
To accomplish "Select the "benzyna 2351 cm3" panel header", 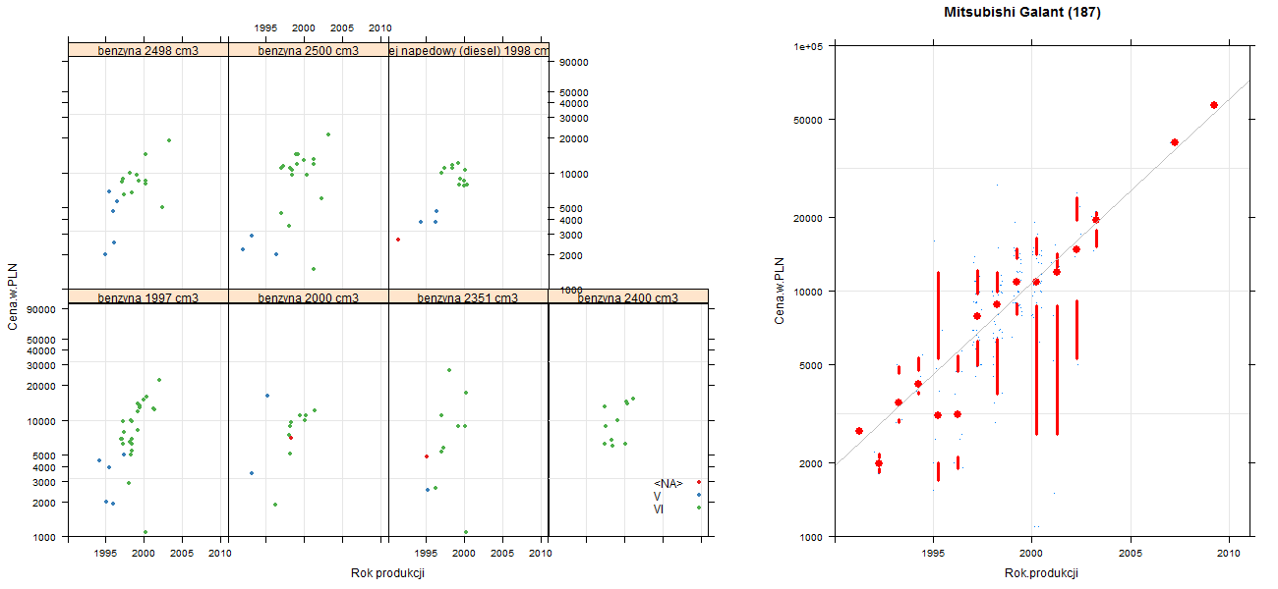I will [x=469, y=297].
